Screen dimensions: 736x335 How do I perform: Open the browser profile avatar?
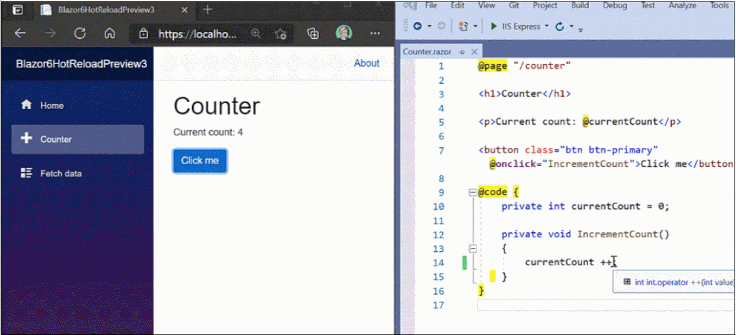pos(343,33)
